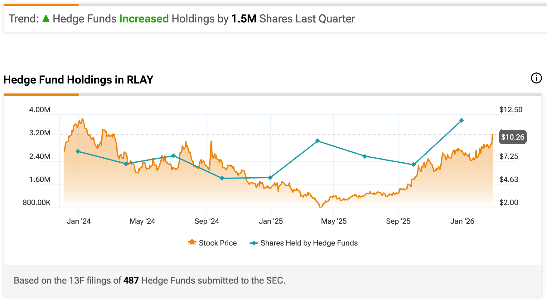
Task: Select the teal diamond peak before May '25
Action: 317,141
